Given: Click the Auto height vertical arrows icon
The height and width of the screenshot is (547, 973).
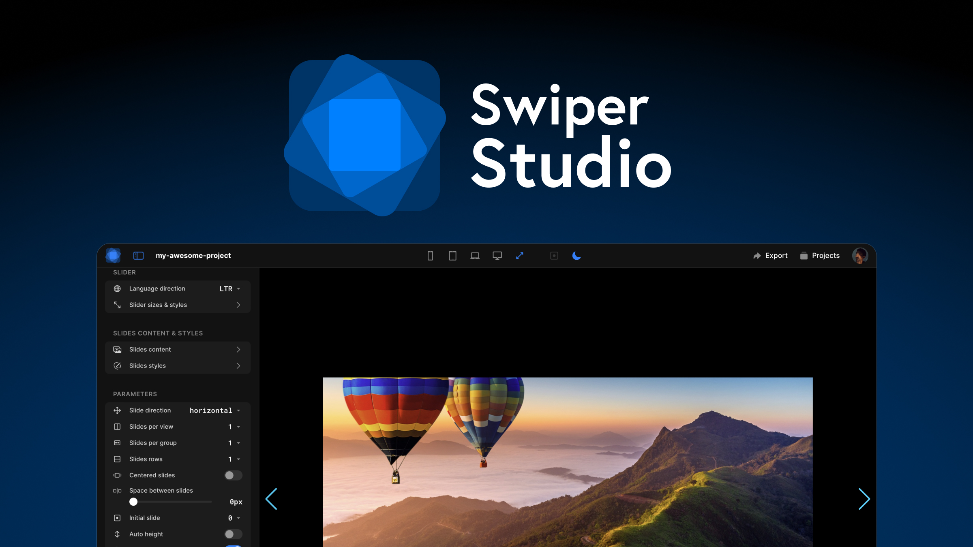Looking at the screenshot, I should click(x=117, y=534).
